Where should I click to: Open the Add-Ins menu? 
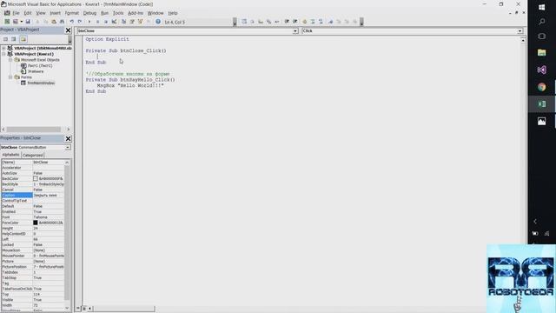coord(136,13)
